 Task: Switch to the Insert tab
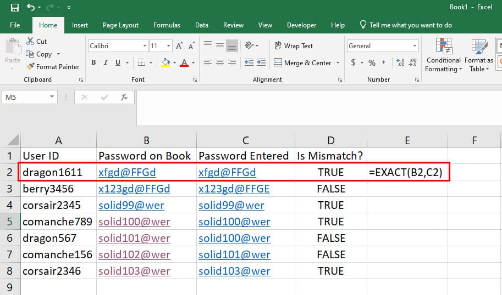point(80,25)
